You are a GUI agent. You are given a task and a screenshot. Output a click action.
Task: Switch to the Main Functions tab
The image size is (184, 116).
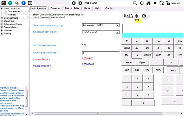pyautogui.click(x=39, y=9)
